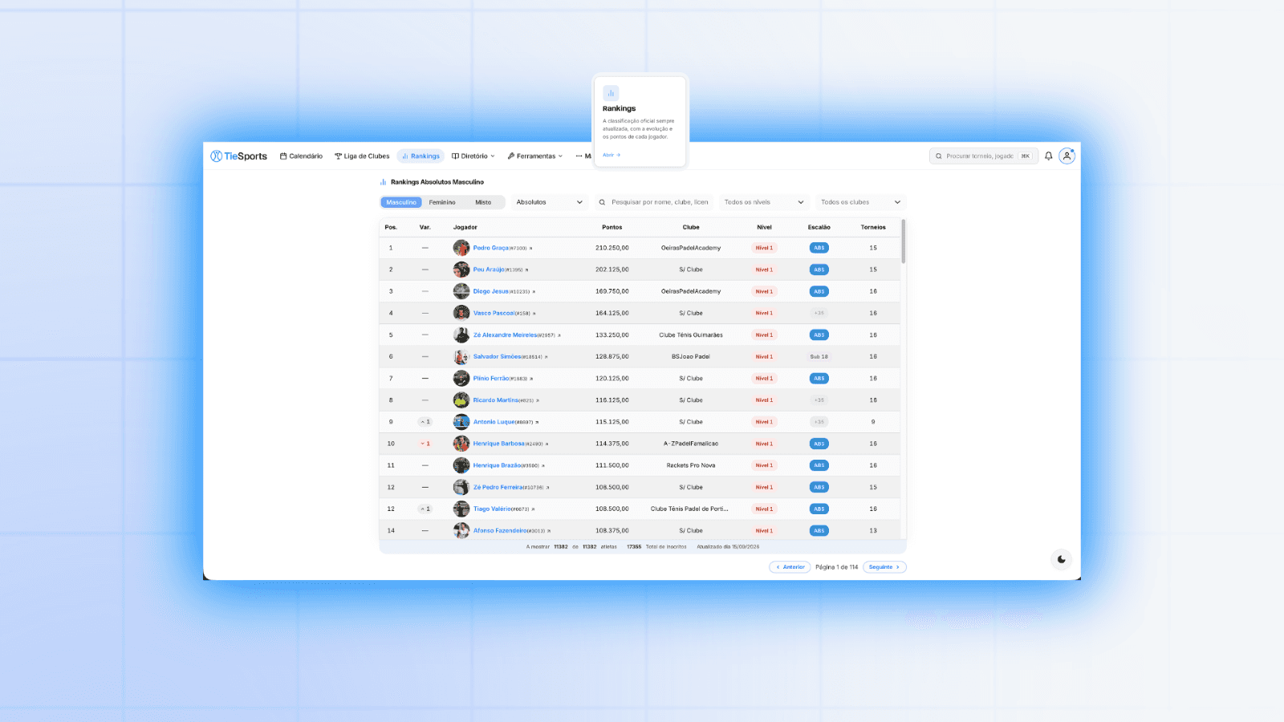This screenshot has height=722, width=1284.
Task: Open the user profile avatar icon
Action: click(1067, 156)
